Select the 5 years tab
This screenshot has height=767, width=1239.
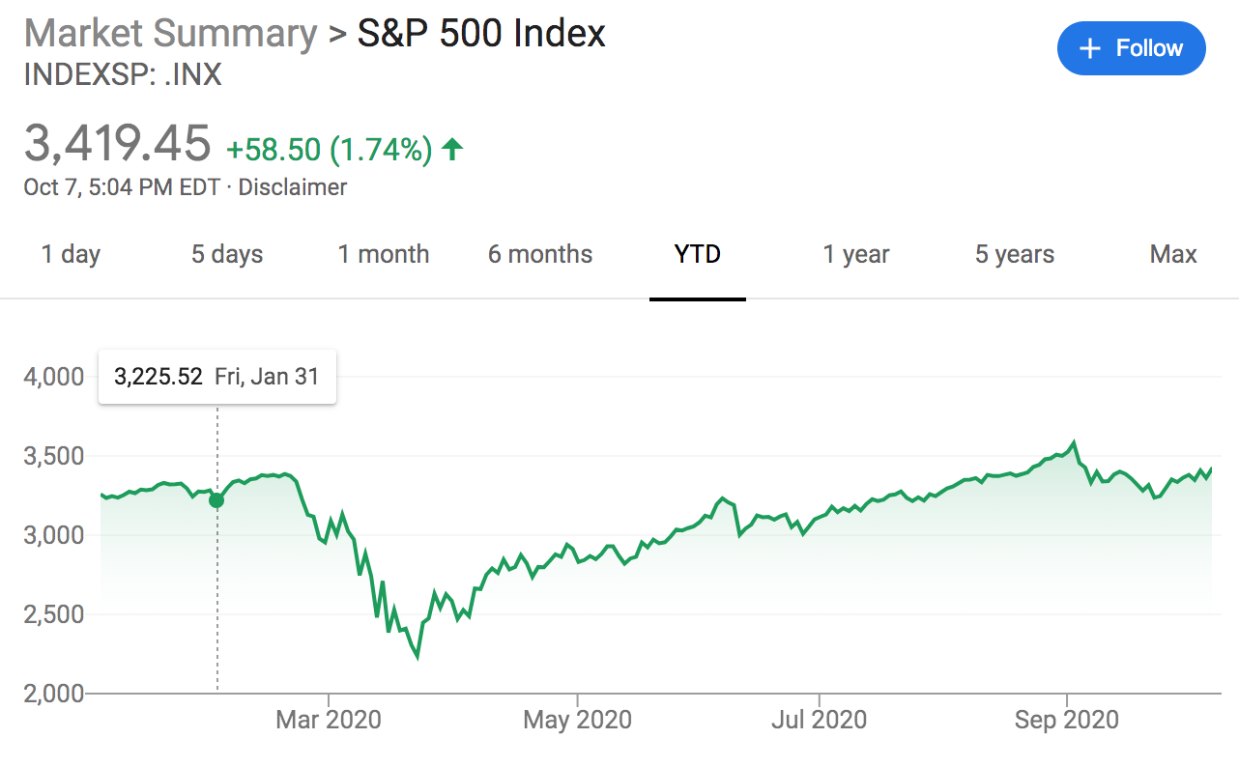pyautogui.click(x=1015, y=255)
